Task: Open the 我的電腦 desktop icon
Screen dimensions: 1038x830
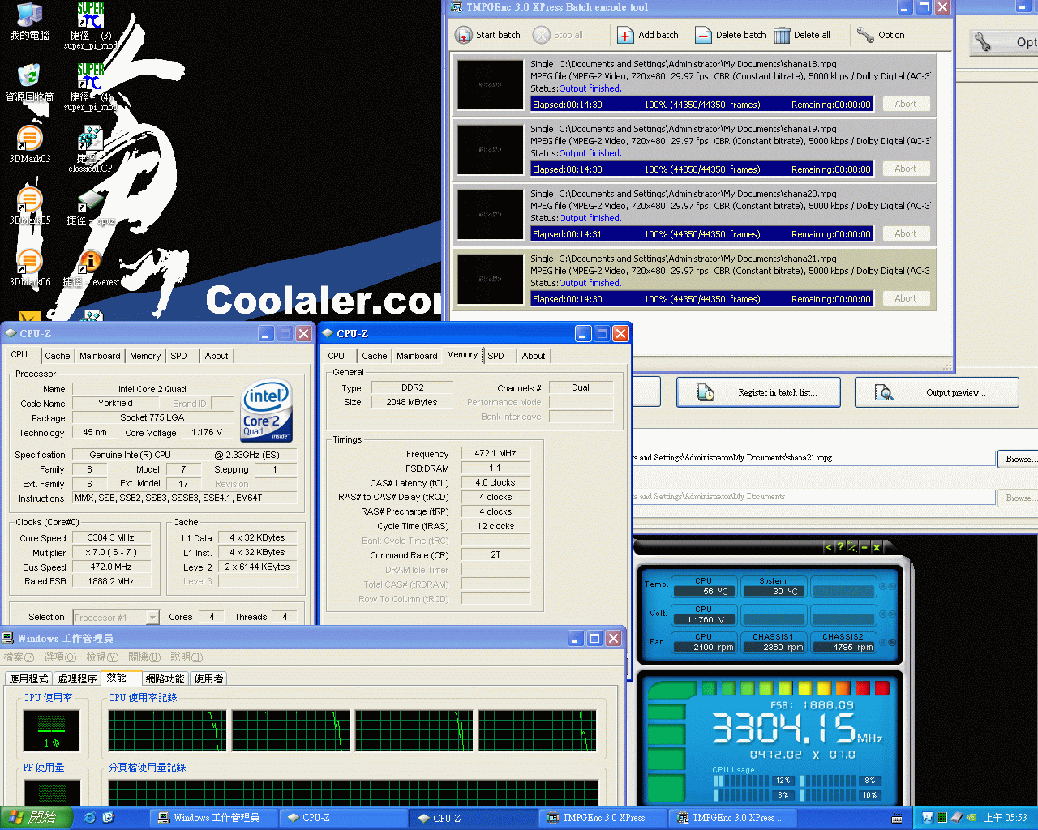Action: pos(29,21)
